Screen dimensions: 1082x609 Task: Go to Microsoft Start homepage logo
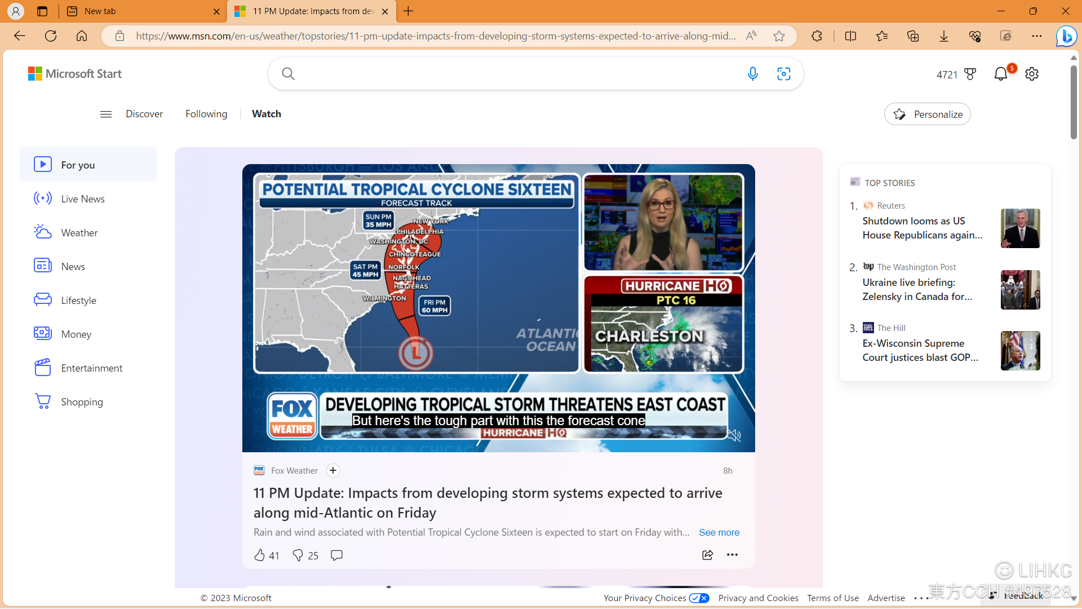click(75, 74)
